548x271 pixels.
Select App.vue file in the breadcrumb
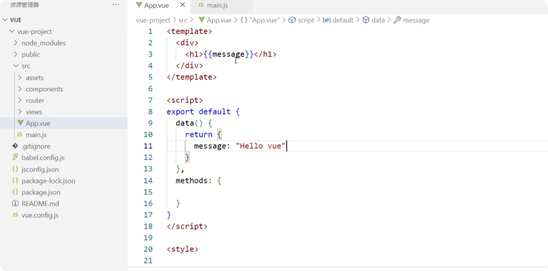click(219, 20)
